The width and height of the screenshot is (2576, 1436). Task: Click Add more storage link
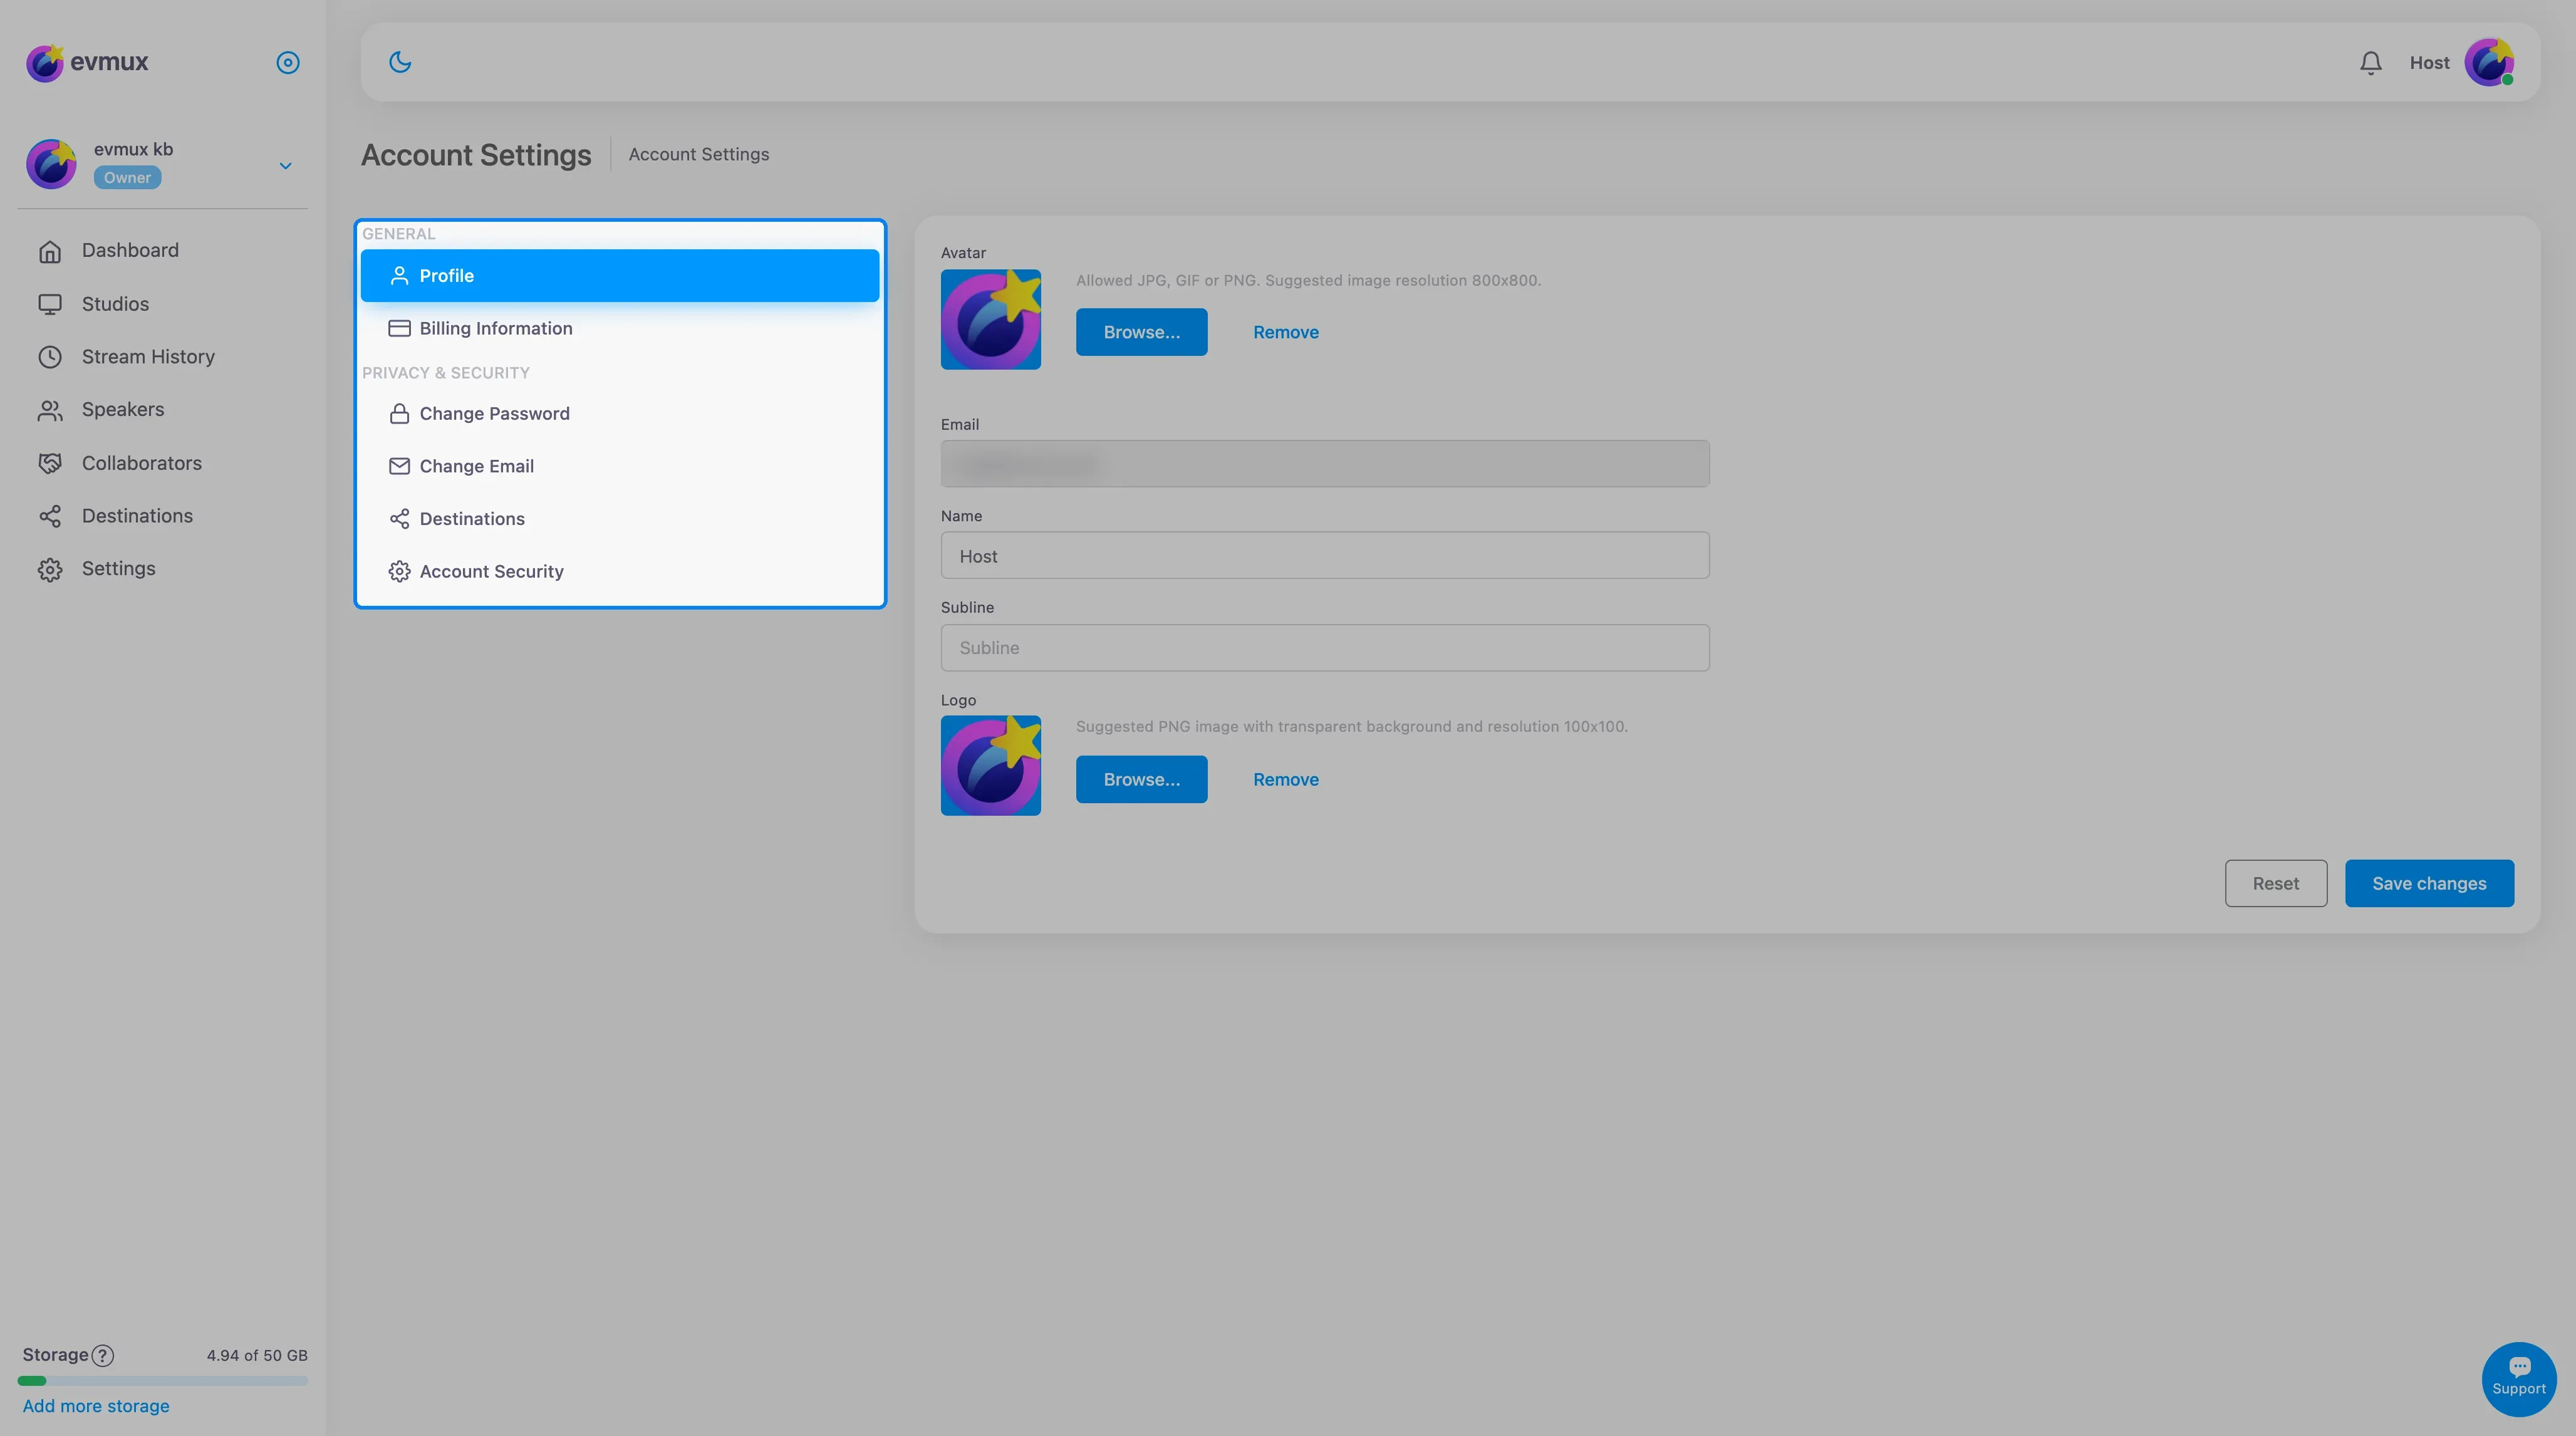pyautogui.click(x=96, y=1406)
